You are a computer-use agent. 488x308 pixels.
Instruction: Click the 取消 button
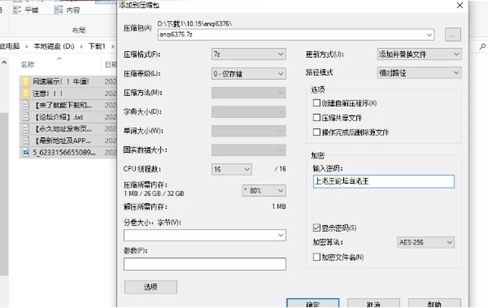(374, 303)
